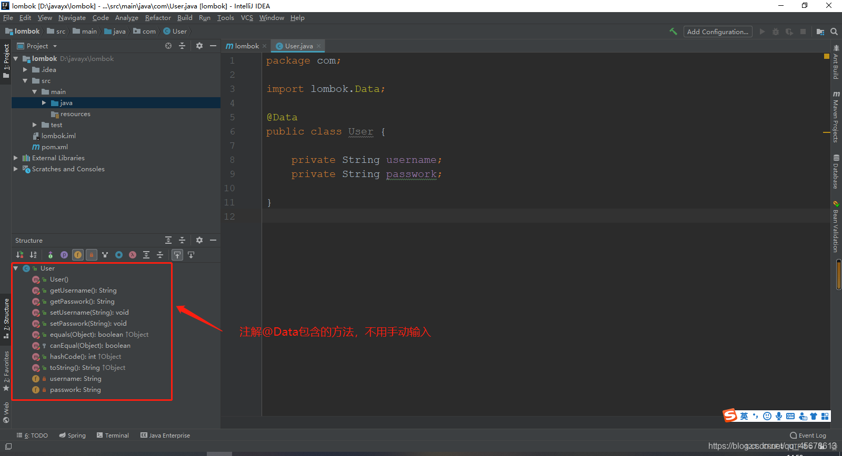
Task: Close the User.java editor tab
Action: (319, 46)
